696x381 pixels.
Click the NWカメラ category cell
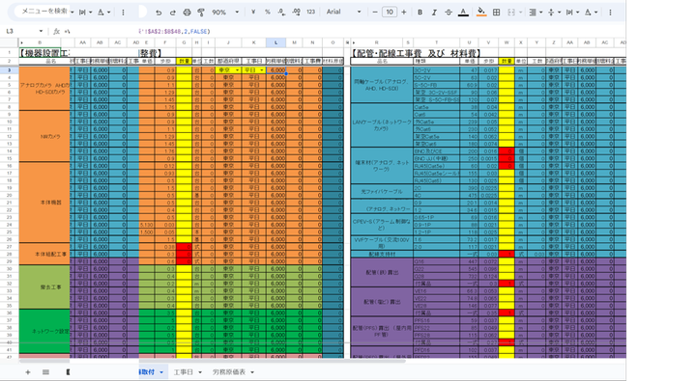(44, 136)
